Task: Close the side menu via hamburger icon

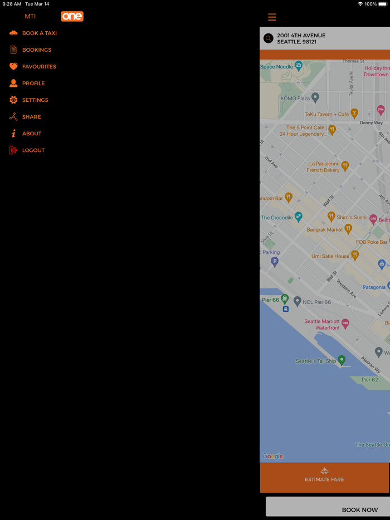Action: (x=272, y=17)
